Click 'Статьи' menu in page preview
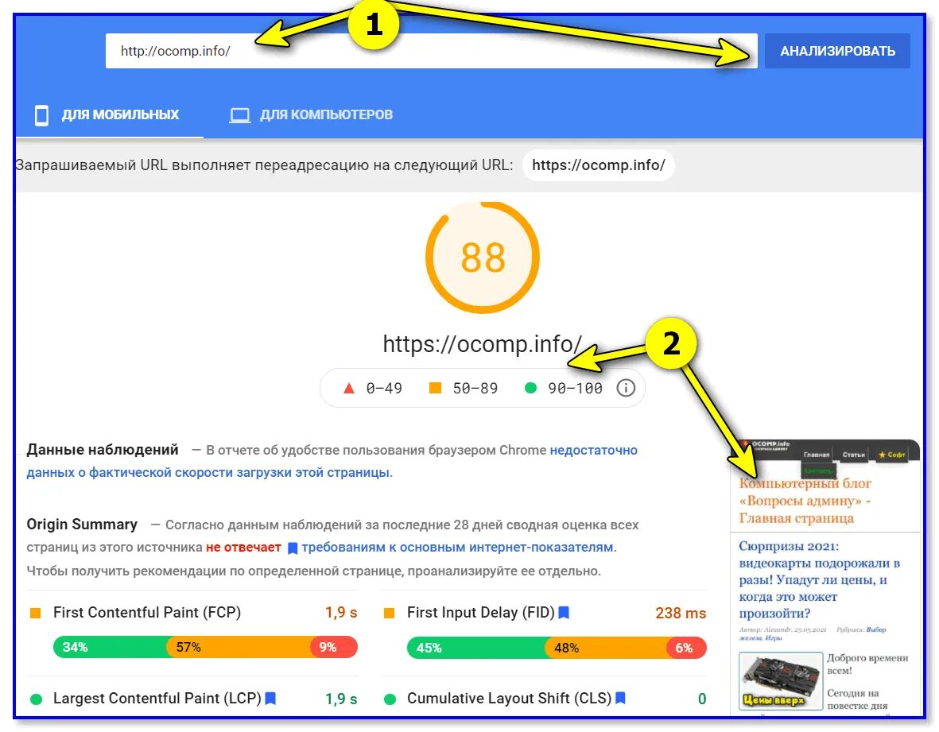Image resolution: width=939 pixels, height=732 pixels. [x=853, y=455]
